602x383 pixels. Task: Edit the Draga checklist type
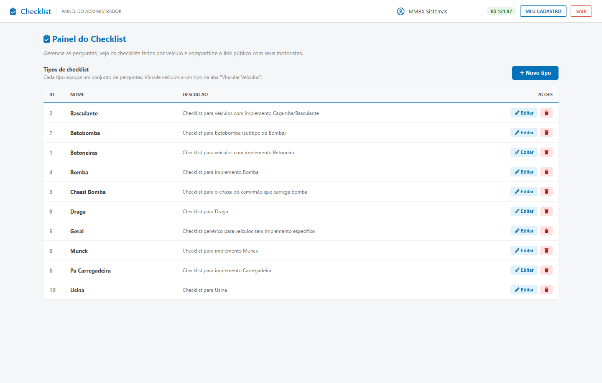coord(524,211)
